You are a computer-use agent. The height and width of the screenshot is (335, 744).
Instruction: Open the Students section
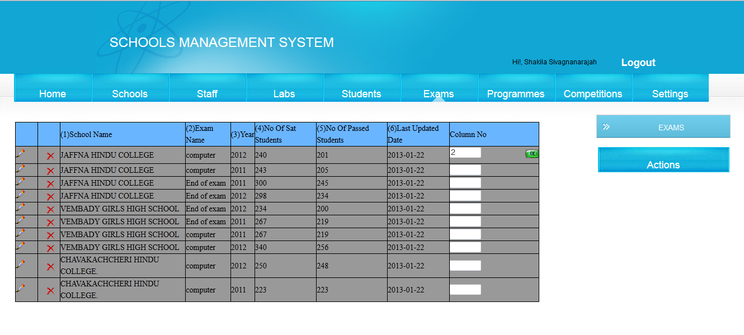pyautogui.click(x=361, y=94)
